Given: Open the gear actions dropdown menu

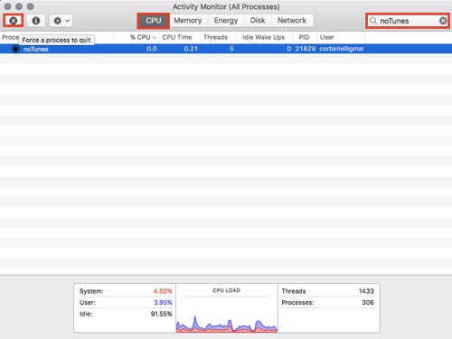Looking at the screenshot, I should click(61, 21).
